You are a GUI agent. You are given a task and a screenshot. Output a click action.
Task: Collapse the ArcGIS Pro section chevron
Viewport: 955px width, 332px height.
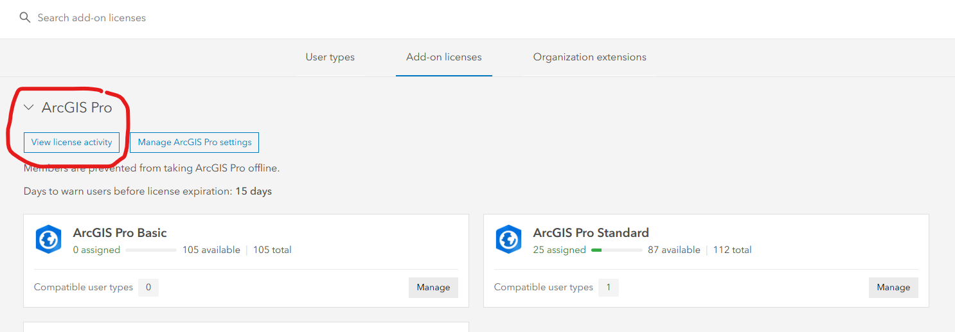[x=28, y=108]
